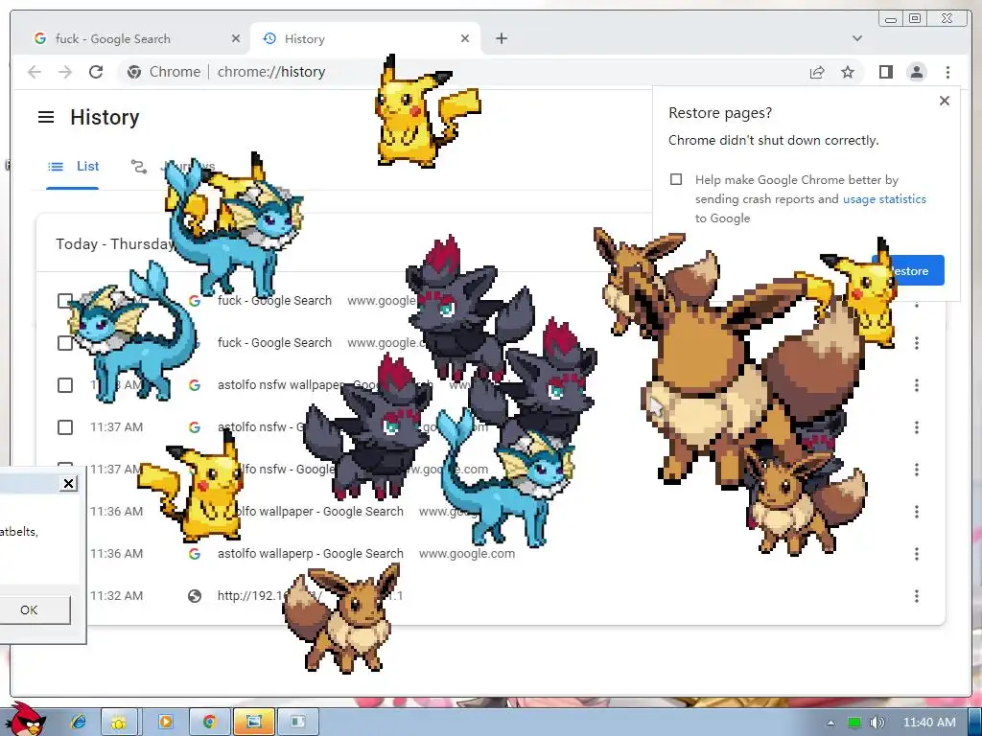This screenshot has width=982, height=736.
Task: Select the History browser tab
Action: click(x=365, y=38)
